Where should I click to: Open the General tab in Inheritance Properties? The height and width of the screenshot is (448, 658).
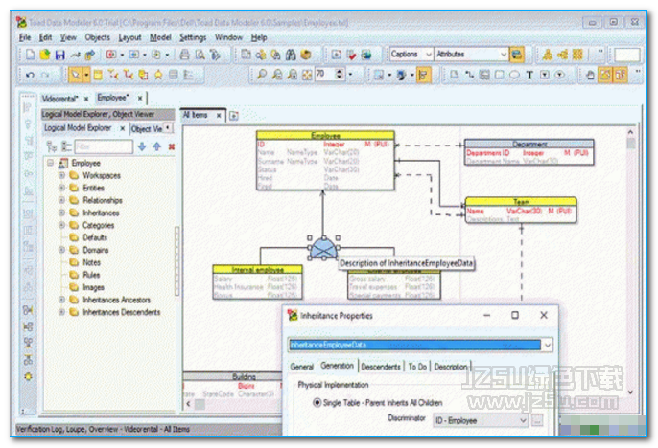point(301,367)
